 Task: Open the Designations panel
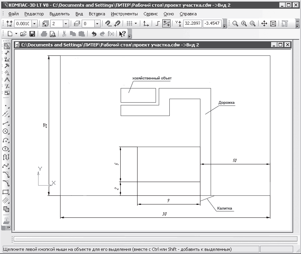(x=7, y=59)
